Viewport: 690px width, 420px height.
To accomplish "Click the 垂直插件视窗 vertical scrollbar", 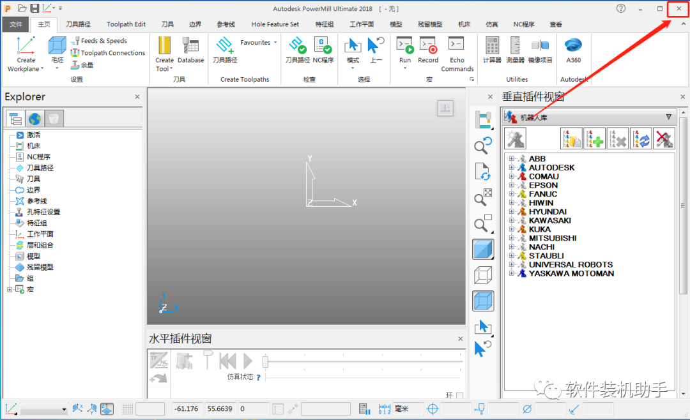I will (683, 206).
